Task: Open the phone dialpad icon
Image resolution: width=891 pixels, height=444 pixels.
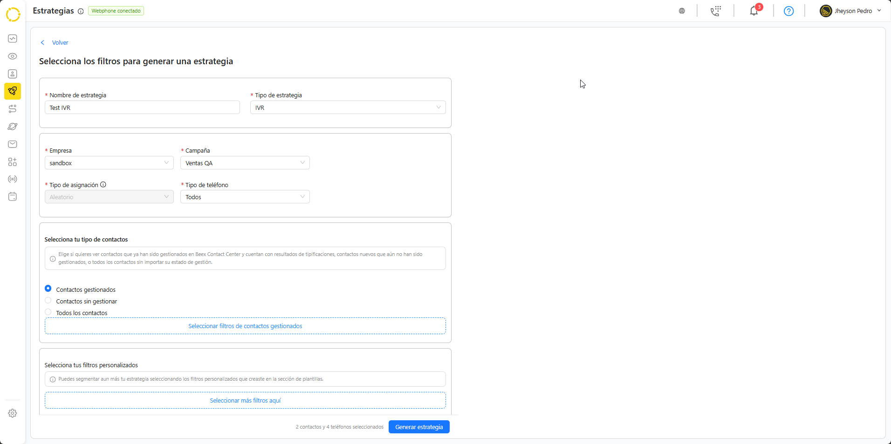Action: [716, 11]
